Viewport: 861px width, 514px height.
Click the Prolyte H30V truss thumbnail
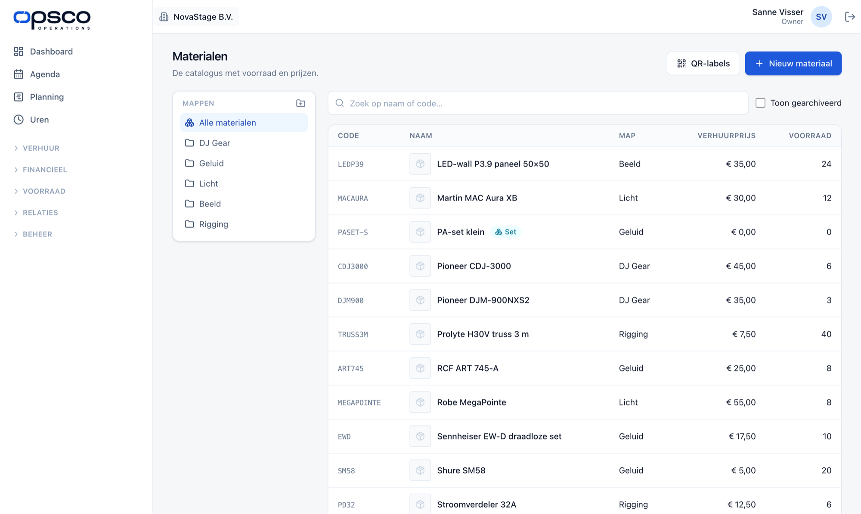pyautogui.click(x=420, y=334)
